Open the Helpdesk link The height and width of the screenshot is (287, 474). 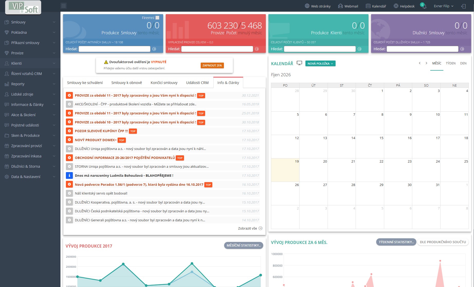pyautogui.click(x=404, y=6)
